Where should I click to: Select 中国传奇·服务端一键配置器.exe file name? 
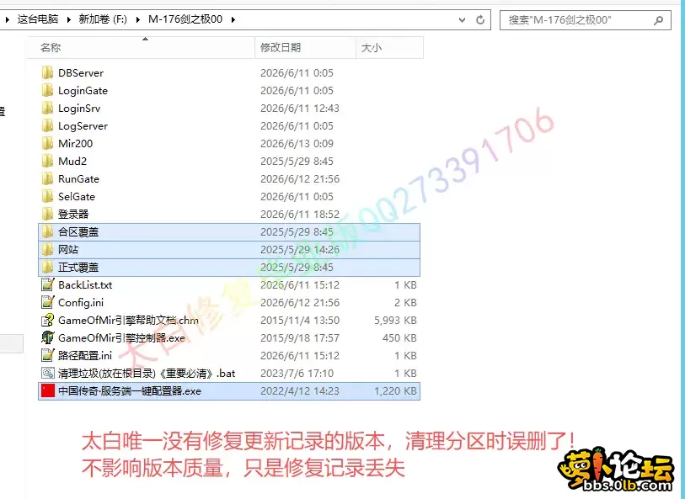coord(130,390)
